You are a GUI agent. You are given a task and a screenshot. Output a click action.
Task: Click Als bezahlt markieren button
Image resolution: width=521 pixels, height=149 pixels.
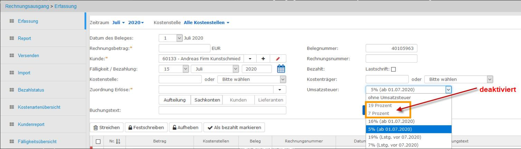(234, 127)
